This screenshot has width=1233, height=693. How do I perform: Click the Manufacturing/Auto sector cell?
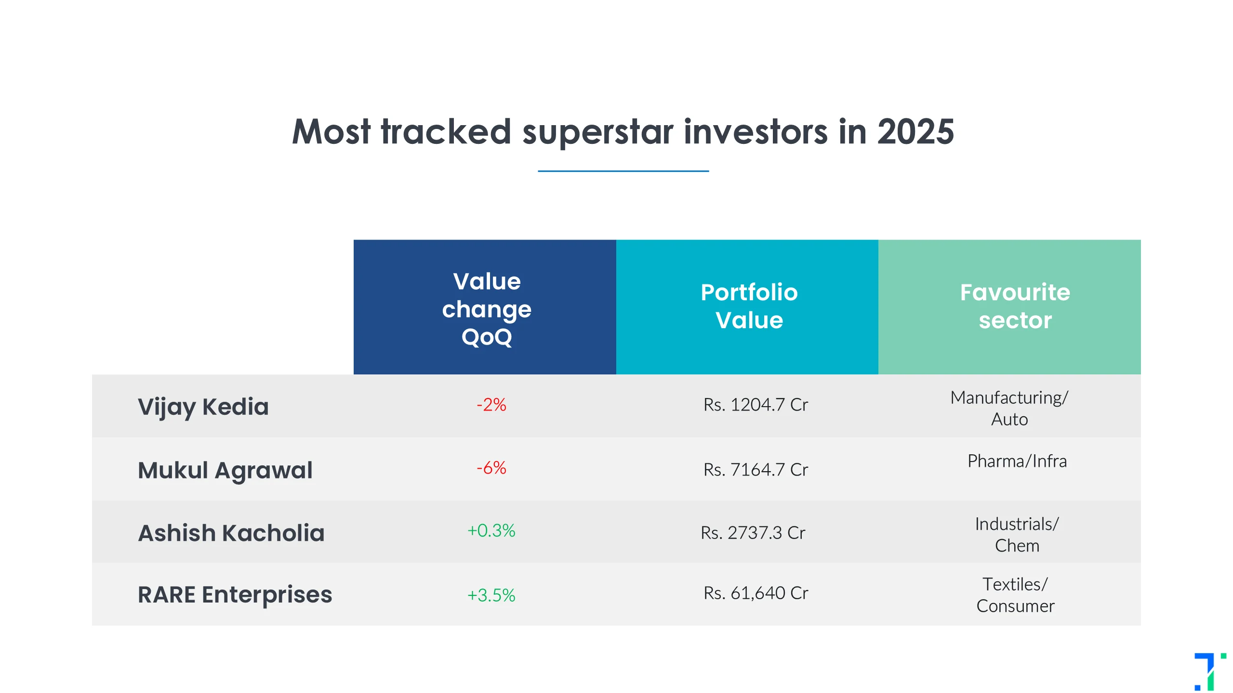tap(1009, 409)
